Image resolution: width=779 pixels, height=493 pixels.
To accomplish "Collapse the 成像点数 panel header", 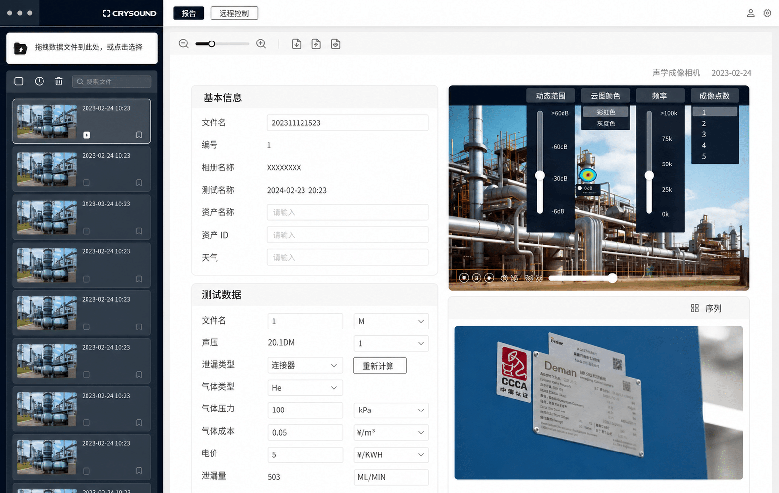I will click(x=715, y=96).
